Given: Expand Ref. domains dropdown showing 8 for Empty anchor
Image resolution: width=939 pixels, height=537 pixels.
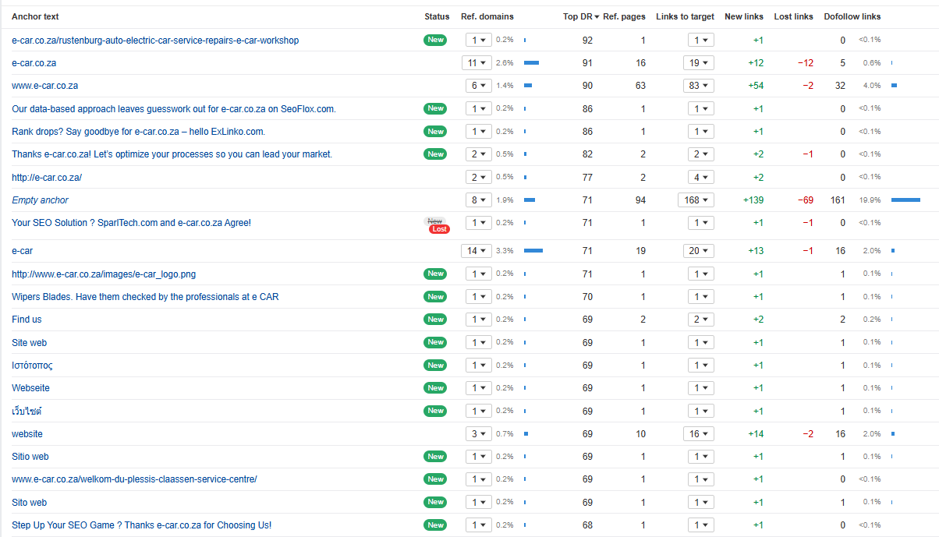Looking at the screenshot, I should (477, 200).
